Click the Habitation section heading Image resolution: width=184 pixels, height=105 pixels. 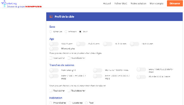pos(56,98)
